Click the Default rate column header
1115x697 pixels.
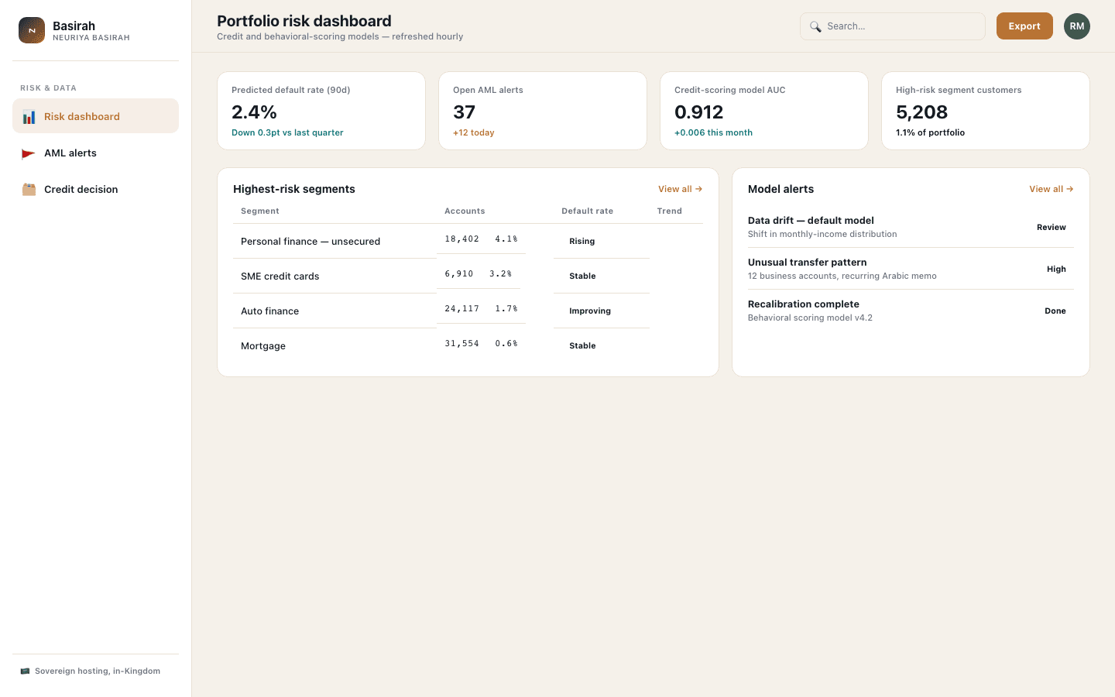tap(587, 211)
